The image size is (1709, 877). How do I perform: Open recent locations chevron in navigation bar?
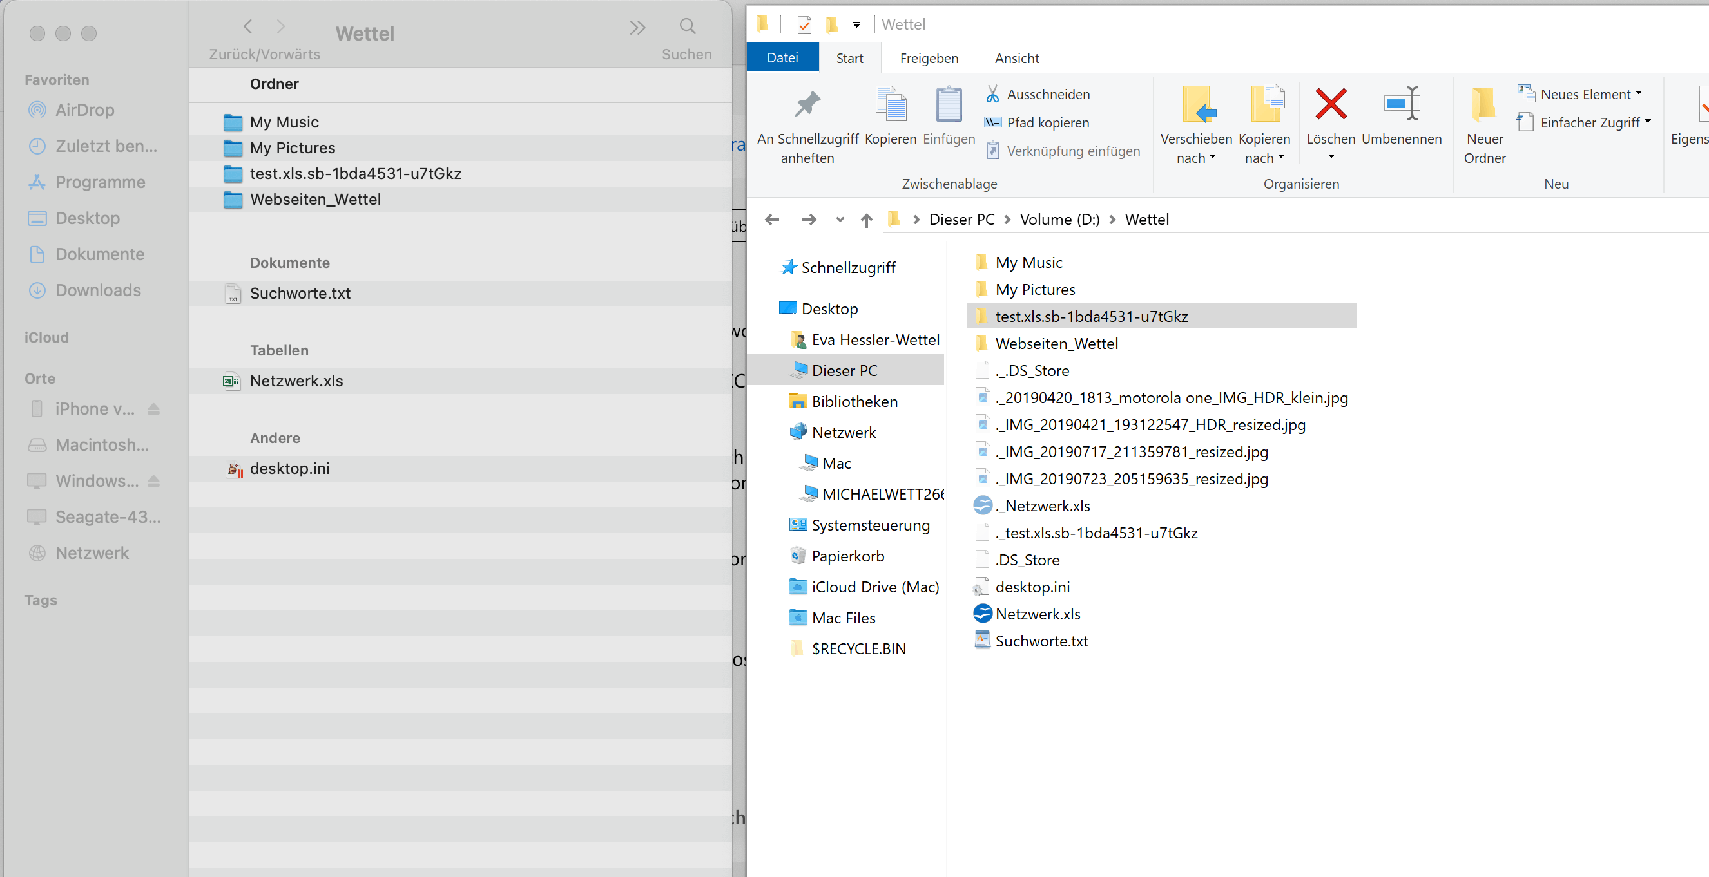pos(840,220)
